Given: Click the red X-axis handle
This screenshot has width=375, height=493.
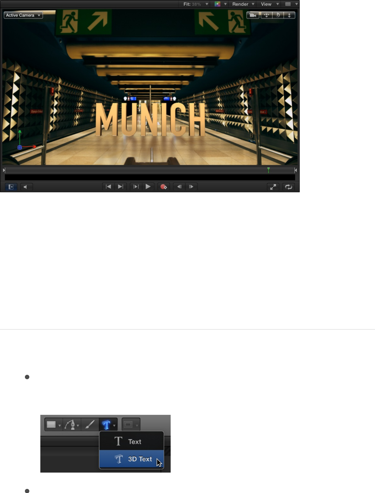Looking at the screenshot, I should coord(35,147).
